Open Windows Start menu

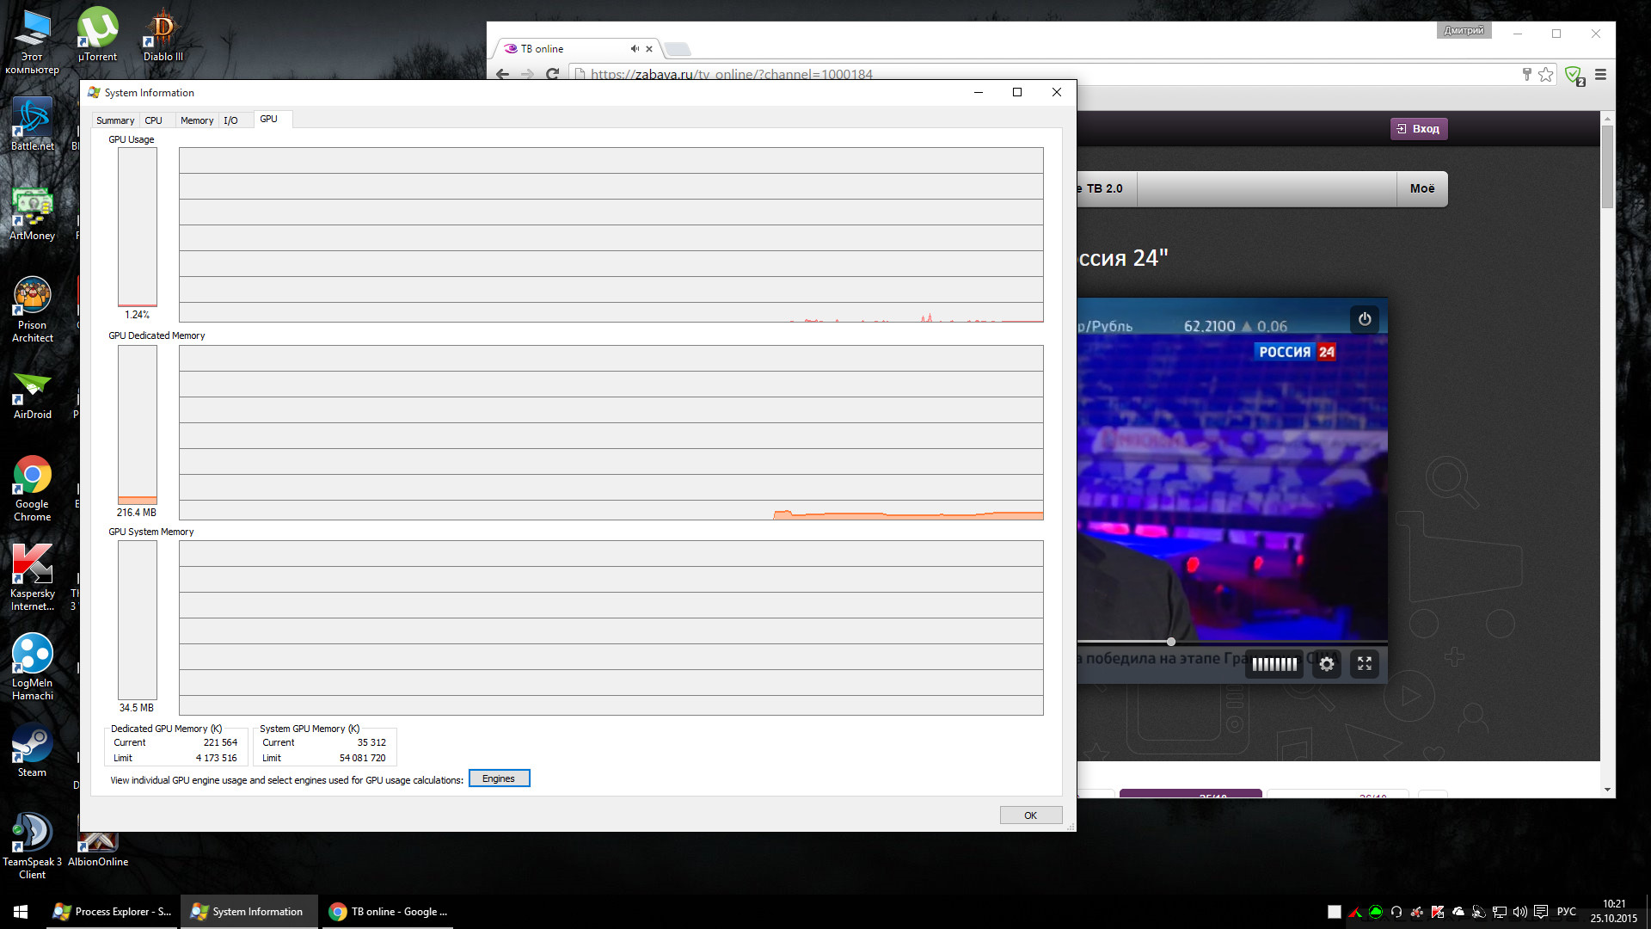tap(21, 912)
